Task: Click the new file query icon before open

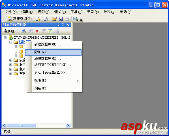Action: click(x=46, y=19)
